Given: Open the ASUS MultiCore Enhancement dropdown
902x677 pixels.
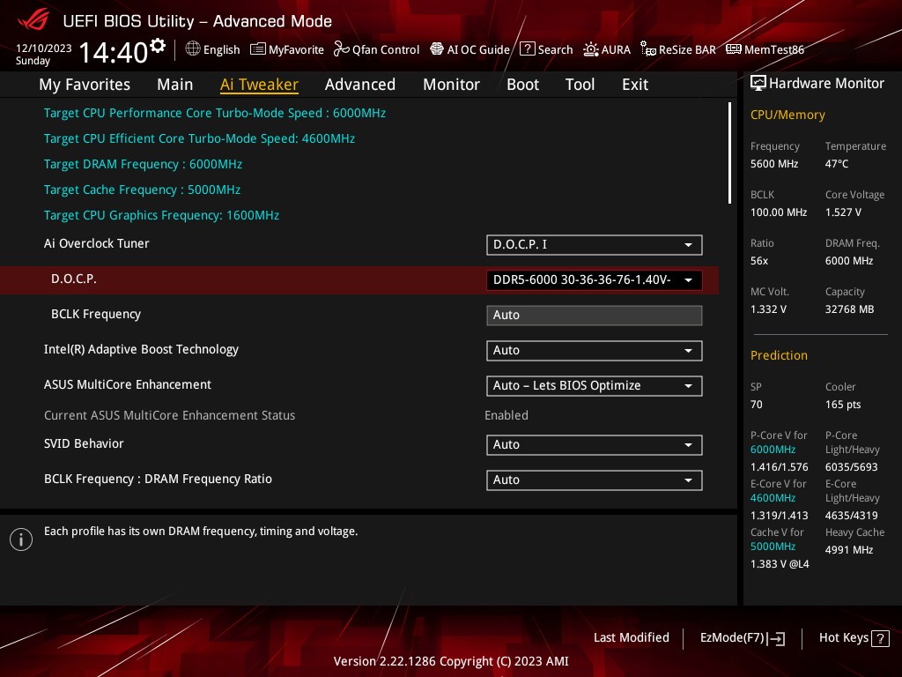Looking at the screenshot, I should click(x=594, y=386).
